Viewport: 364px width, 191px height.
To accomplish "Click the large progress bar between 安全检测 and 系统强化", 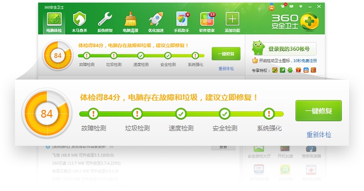I will pyautogui.click(x=247, y=114).
